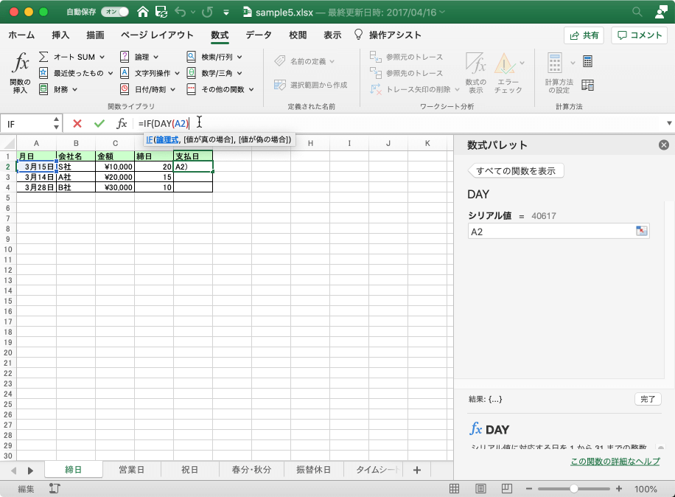Screen dimensions: 675x497
Task: Expand the formula bar with arrow
Action: [669, 123]
